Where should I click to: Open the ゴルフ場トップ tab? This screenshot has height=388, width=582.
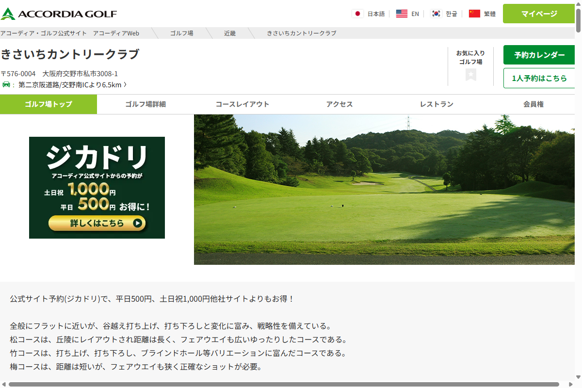coord(48,104)
